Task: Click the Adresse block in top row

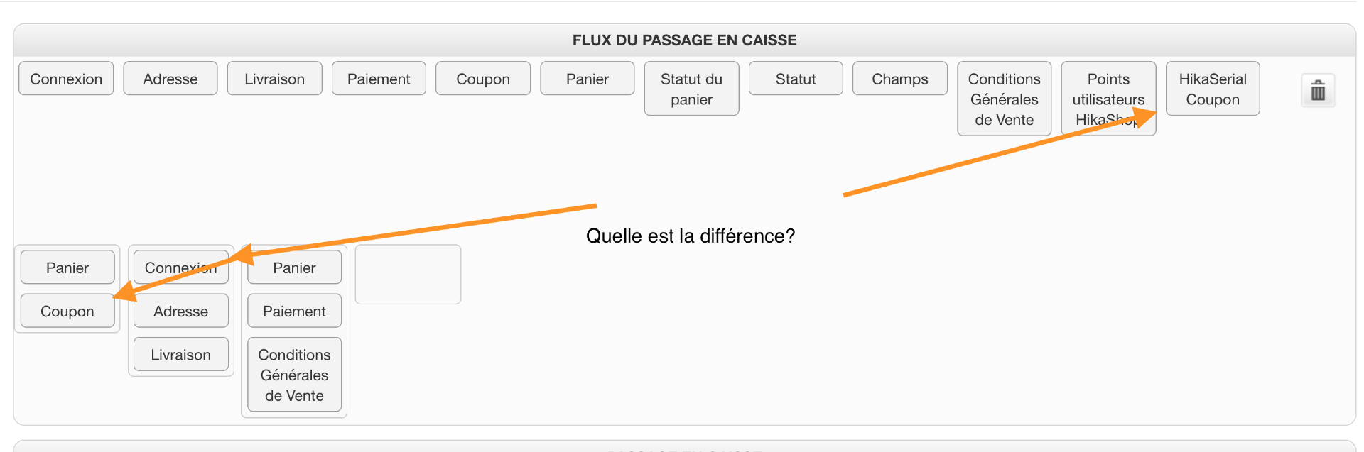Action: pos(170,79)
